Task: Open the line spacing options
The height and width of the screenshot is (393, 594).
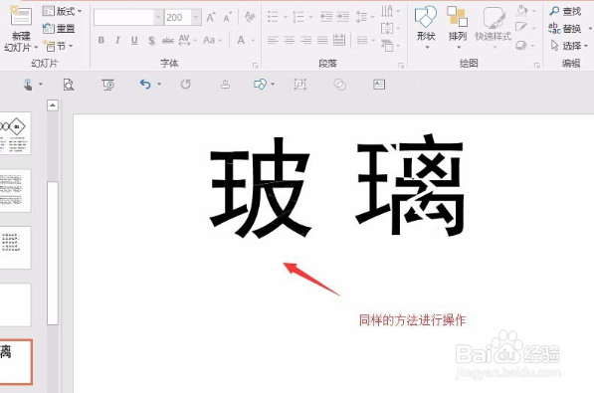Action: [x=365, y=17]
